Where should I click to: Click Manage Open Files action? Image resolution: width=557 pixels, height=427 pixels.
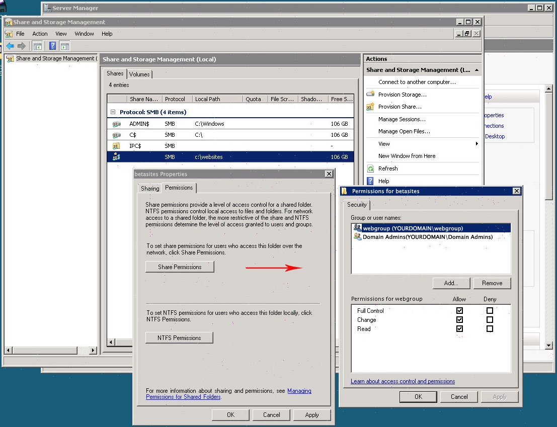click(404, 131)
